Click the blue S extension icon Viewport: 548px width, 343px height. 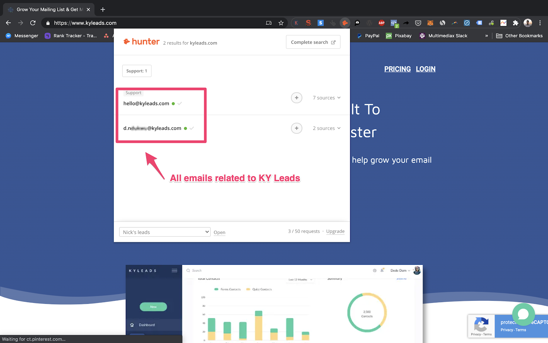click(321, 23)
